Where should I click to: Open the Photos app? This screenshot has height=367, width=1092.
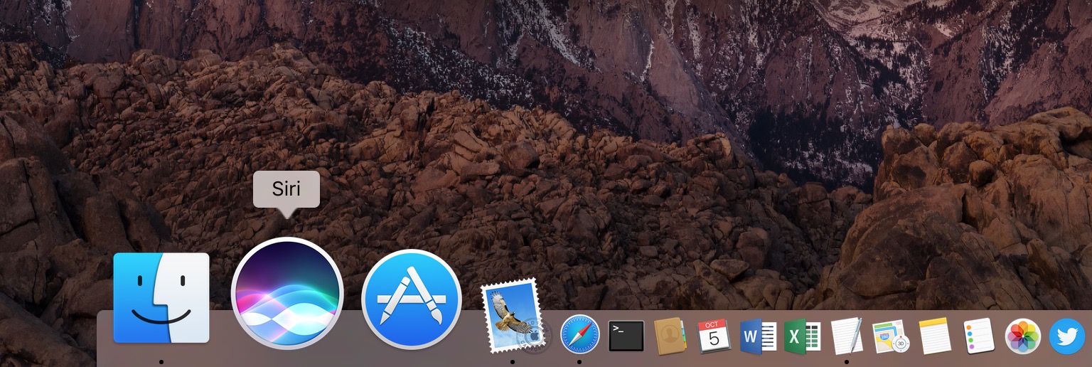pyautogui.click(x=1023, y=336)
